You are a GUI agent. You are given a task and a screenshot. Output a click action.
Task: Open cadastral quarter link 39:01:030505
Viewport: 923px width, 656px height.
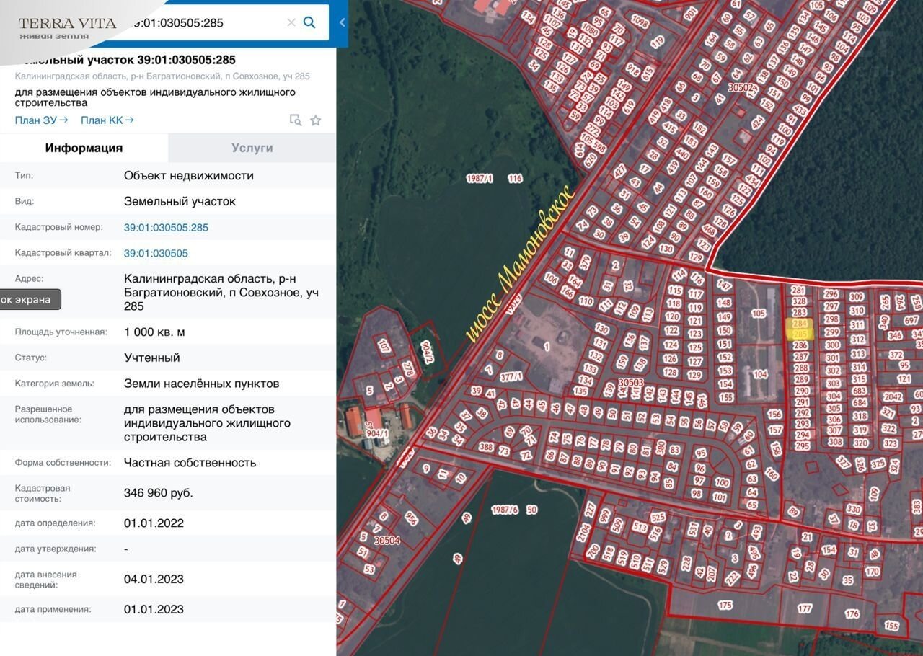pyautogui.click(x=156, y=254)
